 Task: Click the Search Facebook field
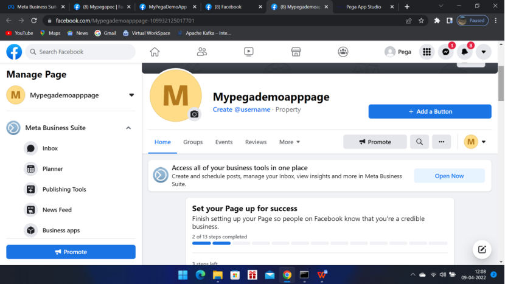click(x=80, y=52)
